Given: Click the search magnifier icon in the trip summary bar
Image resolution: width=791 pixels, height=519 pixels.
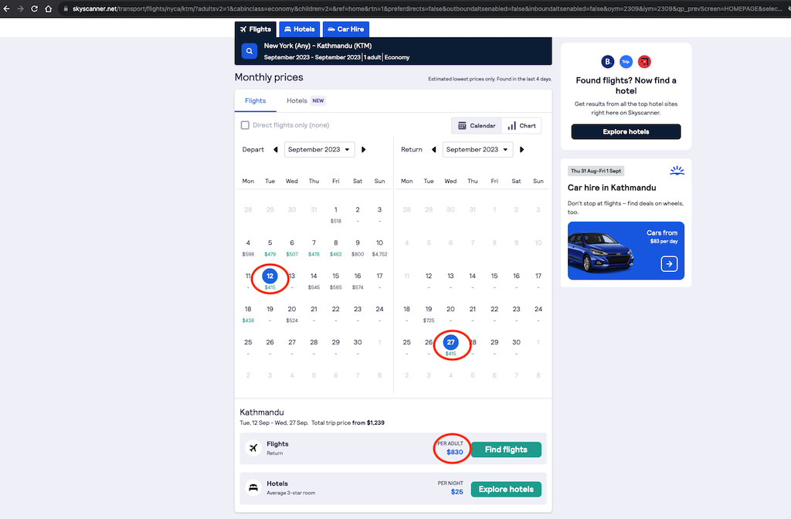Looking at the screenshot, I should coord(247,51).
